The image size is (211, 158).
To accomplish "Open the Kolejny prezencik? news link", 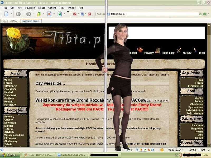I will [x=70, y=75].
